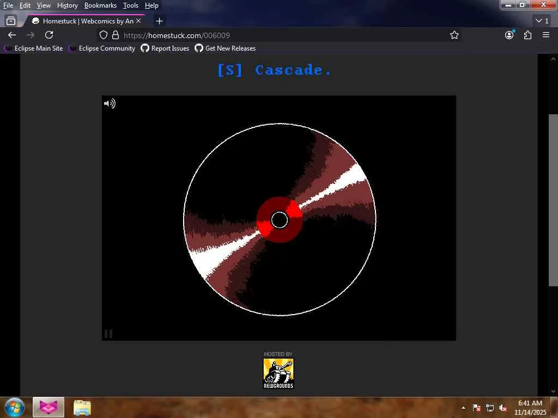This screenshot has width=558, height=418.
Task: Open the Tools menu
Action: coord(131,5)
